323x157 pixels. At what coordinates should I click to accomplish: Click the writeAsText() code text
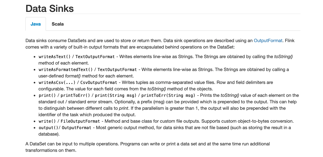point(52,57)
